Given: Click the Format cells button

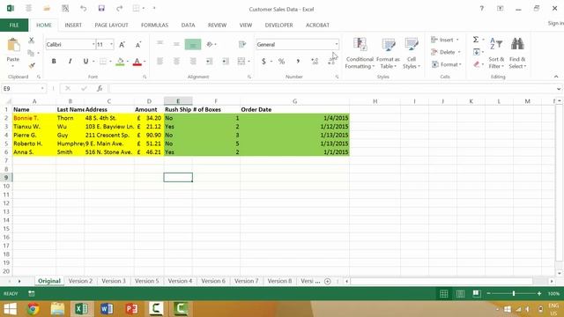Looking at the screenshot, I should pyautogui.click(x=447, y=64).
